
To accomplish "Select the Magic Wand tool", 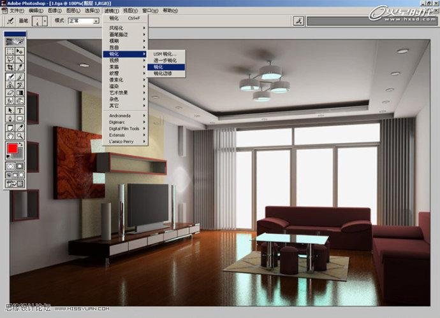I will point(20,59).
